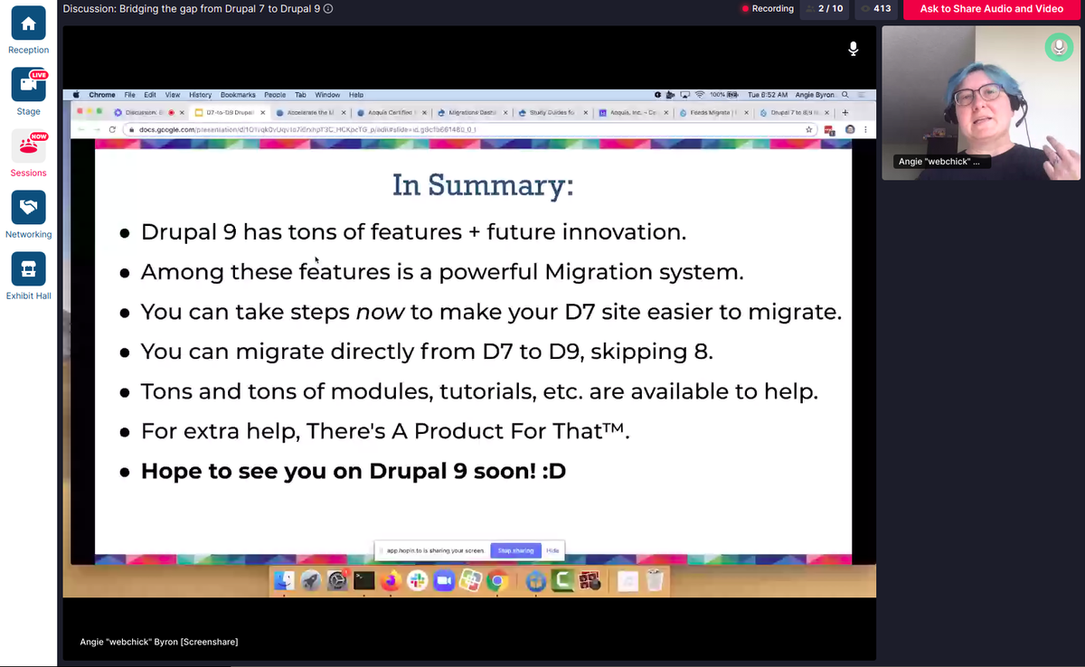Open the People menu in the shared screen
This screenshot has height=667, width=1085.
[x=275, y=95]
